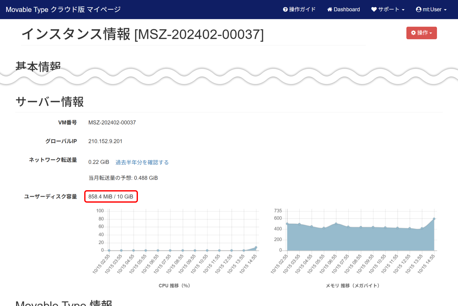
Task: Expand the red 操作 dropdown caret
Action: coord(431,33)
